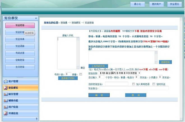This screenshot has width=185, height=122.
Task: Enable 加入常用短语 checkbox
Action: pyautogui.click(x=133, y=84)
